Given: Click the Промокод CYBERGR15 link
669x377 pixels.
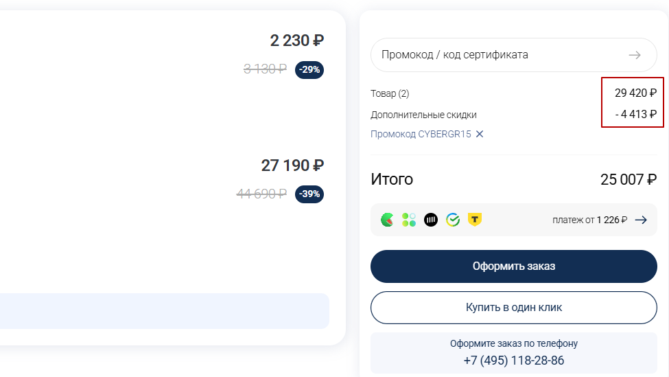Looking at the screenshot, I should coord(421,134).
